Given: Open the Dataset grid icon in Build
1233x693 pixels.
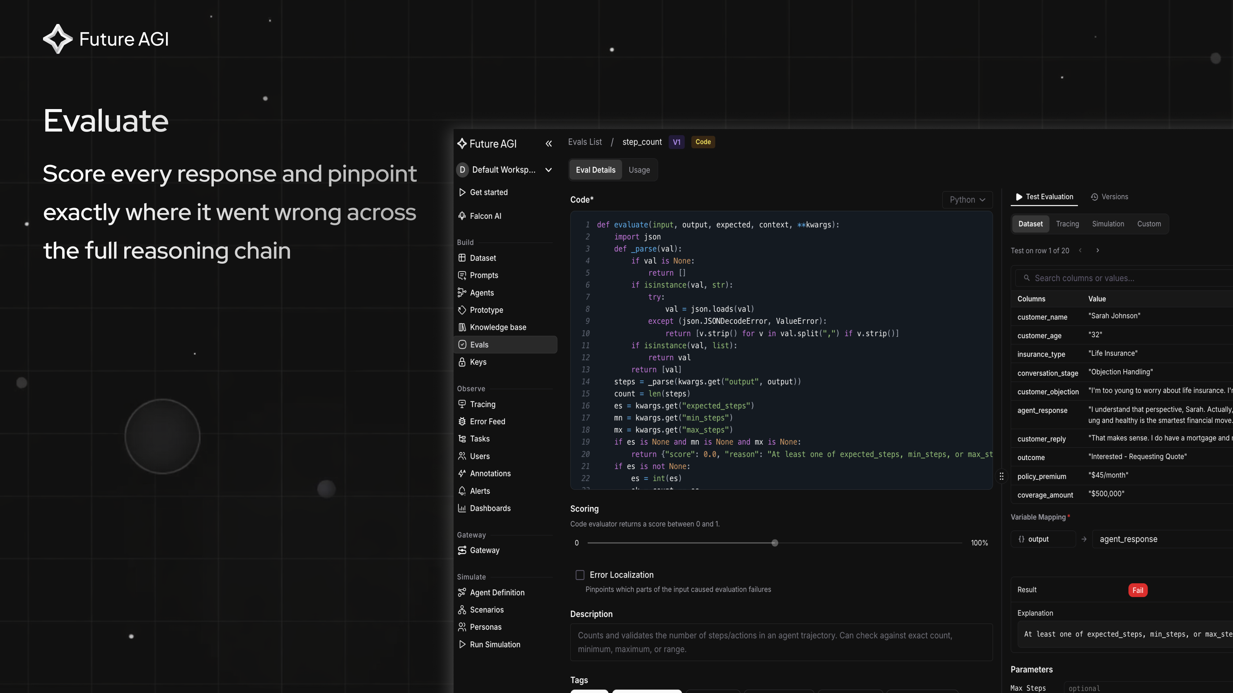Looking at the screenshot, I should pyautogui.click(x=462, y=258).
